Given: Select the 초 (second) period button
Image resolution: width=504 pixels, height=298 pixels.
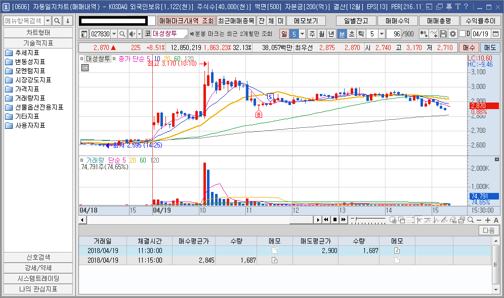Looking at the screenshot, I should 352,34.
